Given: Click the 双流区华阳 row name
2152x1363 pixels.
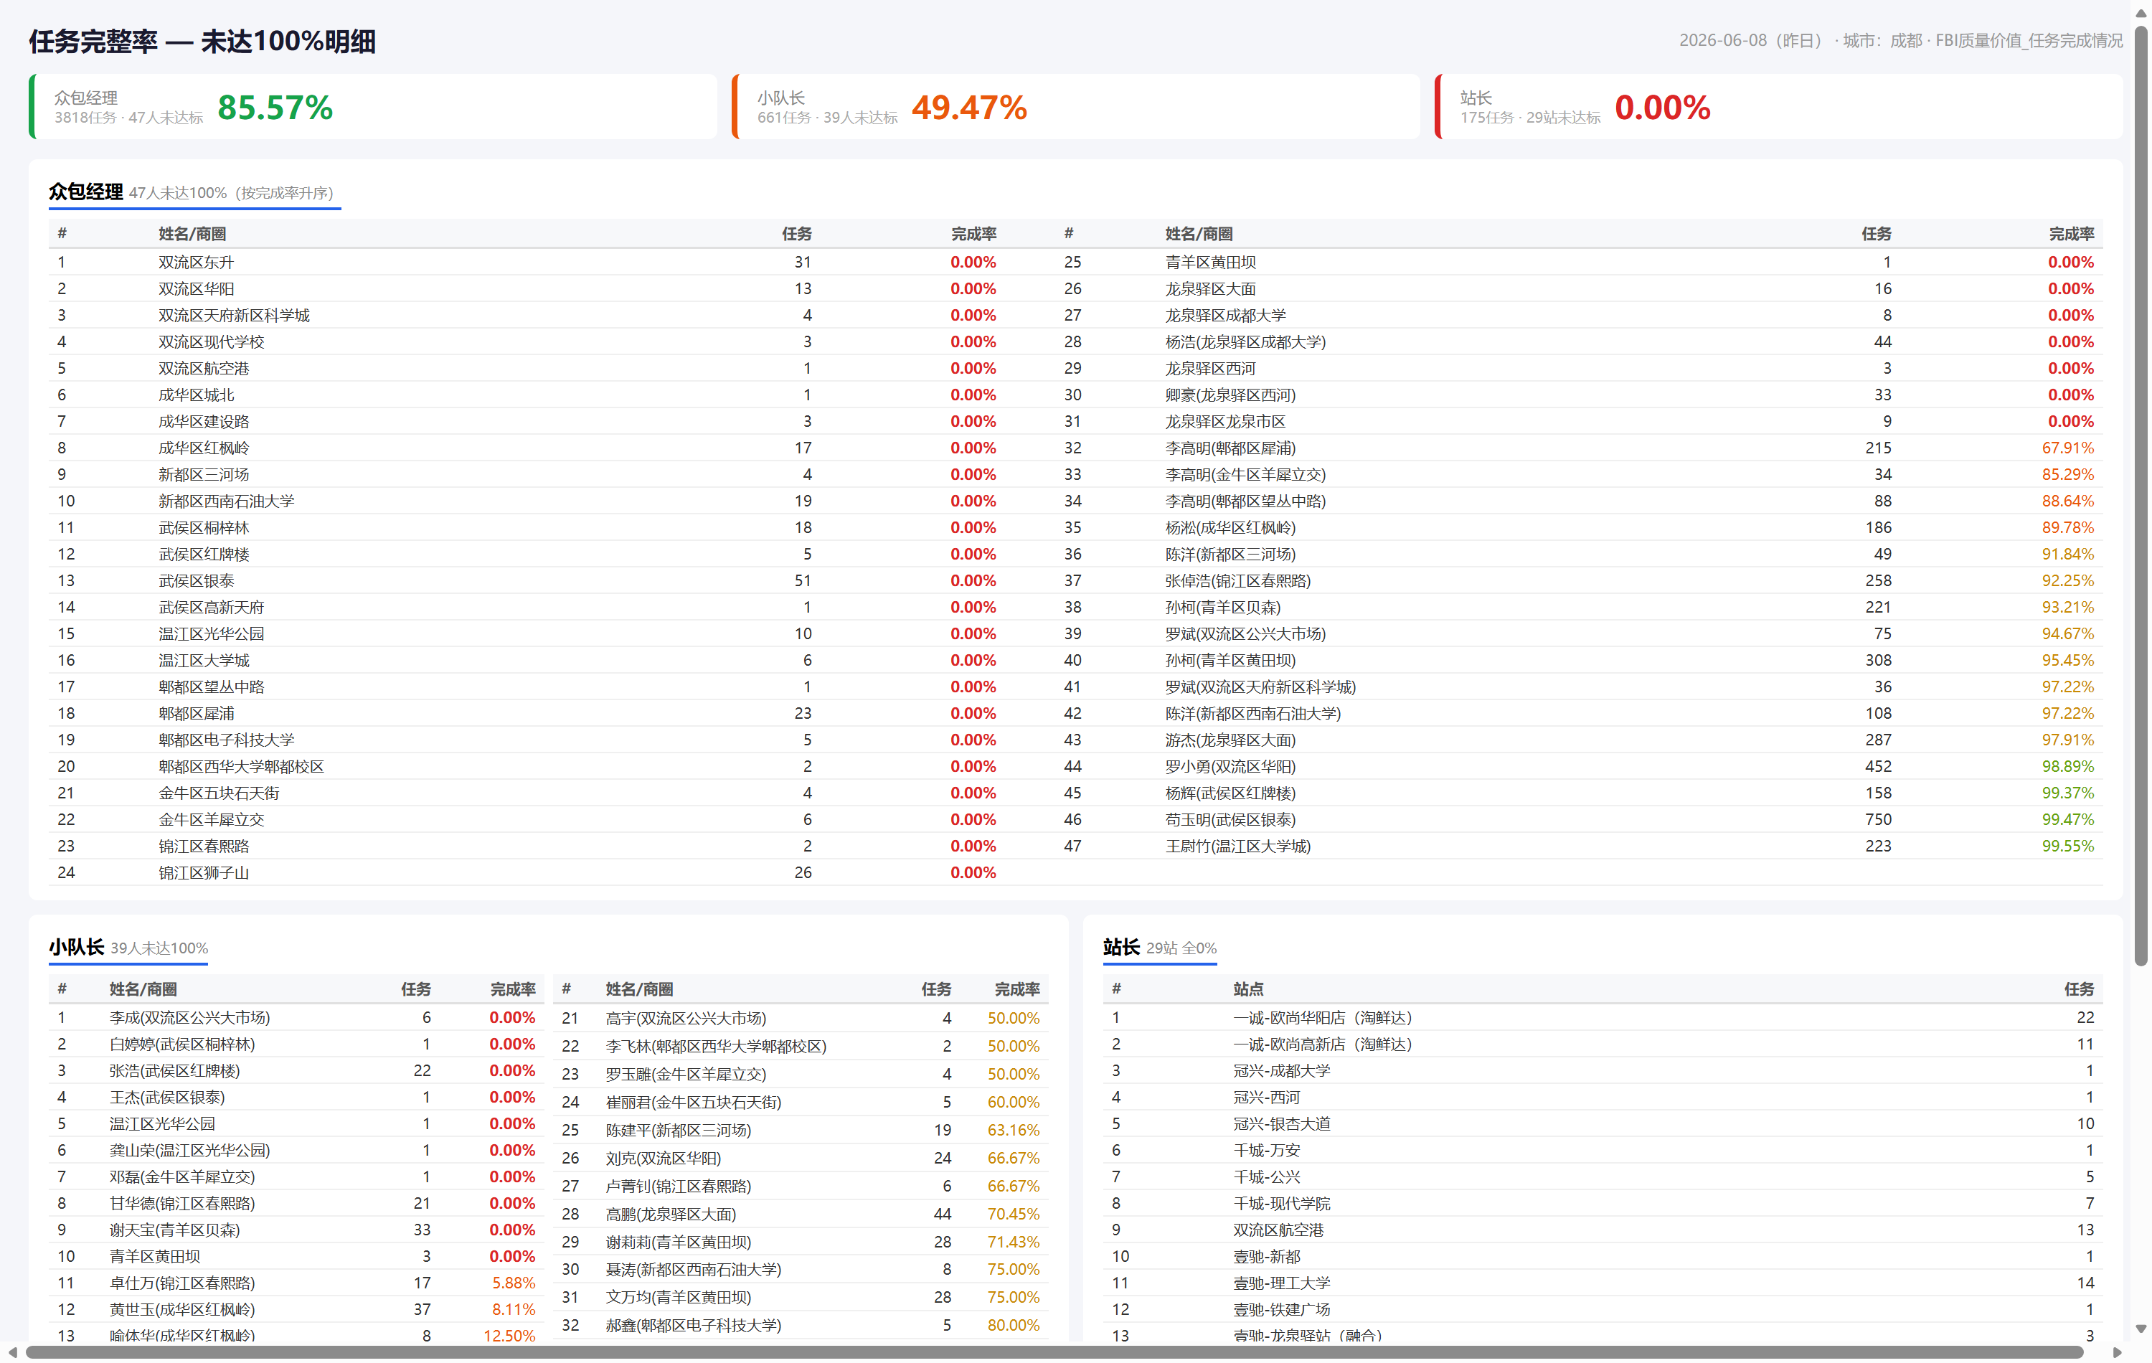Looking at the screenshot, I should click(x=196, y=288).
